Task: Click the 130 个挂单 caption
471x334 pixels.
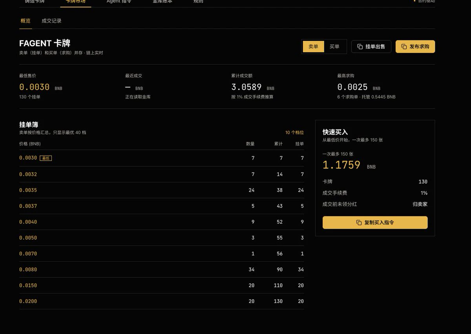Action: click(30, 97)
